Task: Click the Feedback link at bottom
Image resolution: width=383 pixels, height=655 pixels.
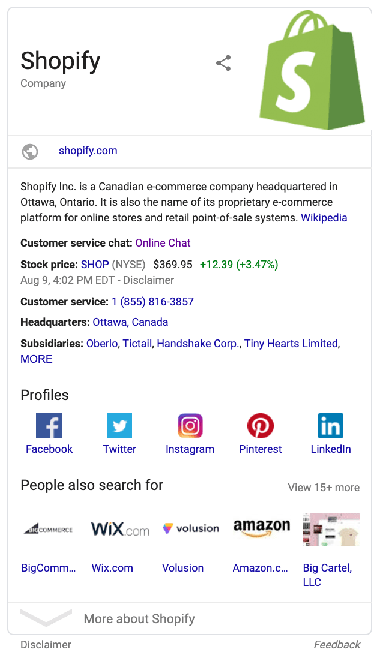Action: [337, 645]
